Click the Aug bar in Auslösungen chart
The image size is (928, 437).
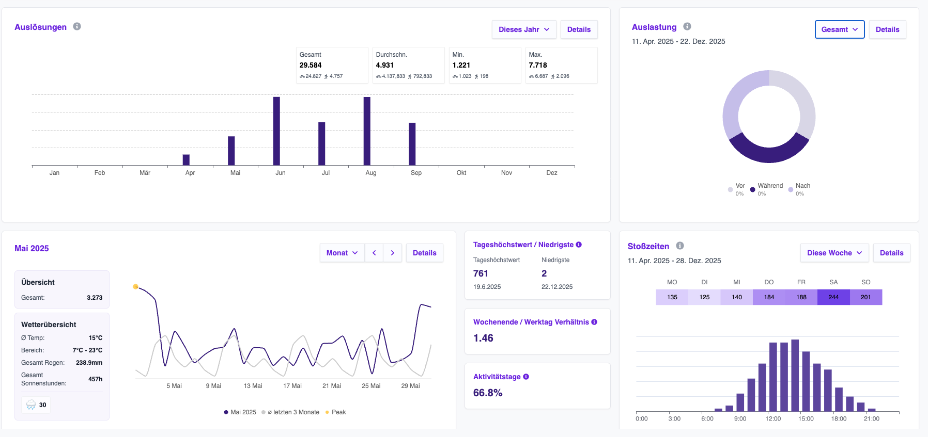tap(367, 131)
